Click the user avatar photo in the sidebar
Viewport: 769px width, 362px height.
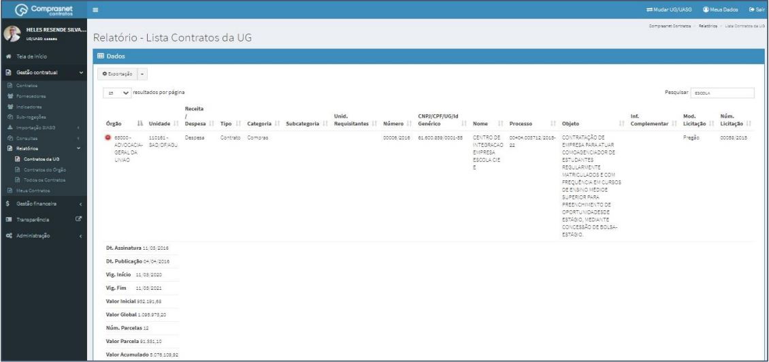tap(12, 33)
